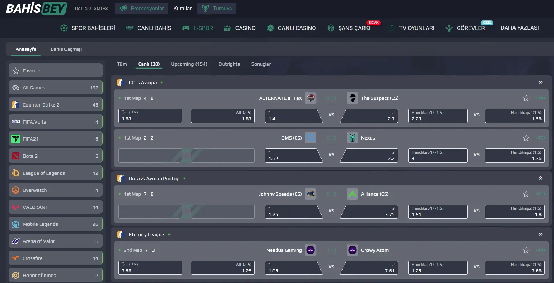Favorite Johnny Speeds vs Alliance match
Image resolution: width=554 pixels, height=283 pixels.
(526, 194)
